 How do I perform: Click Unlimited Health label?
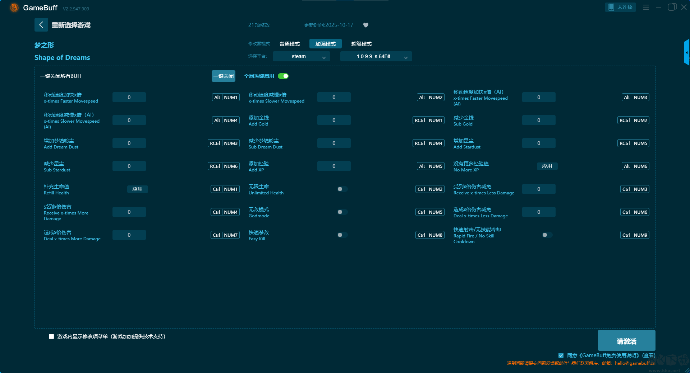pos(266,193)
